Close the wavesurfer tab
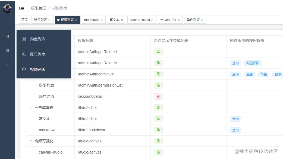This screenshot has height=159, width=283. (x=179, y=20)
